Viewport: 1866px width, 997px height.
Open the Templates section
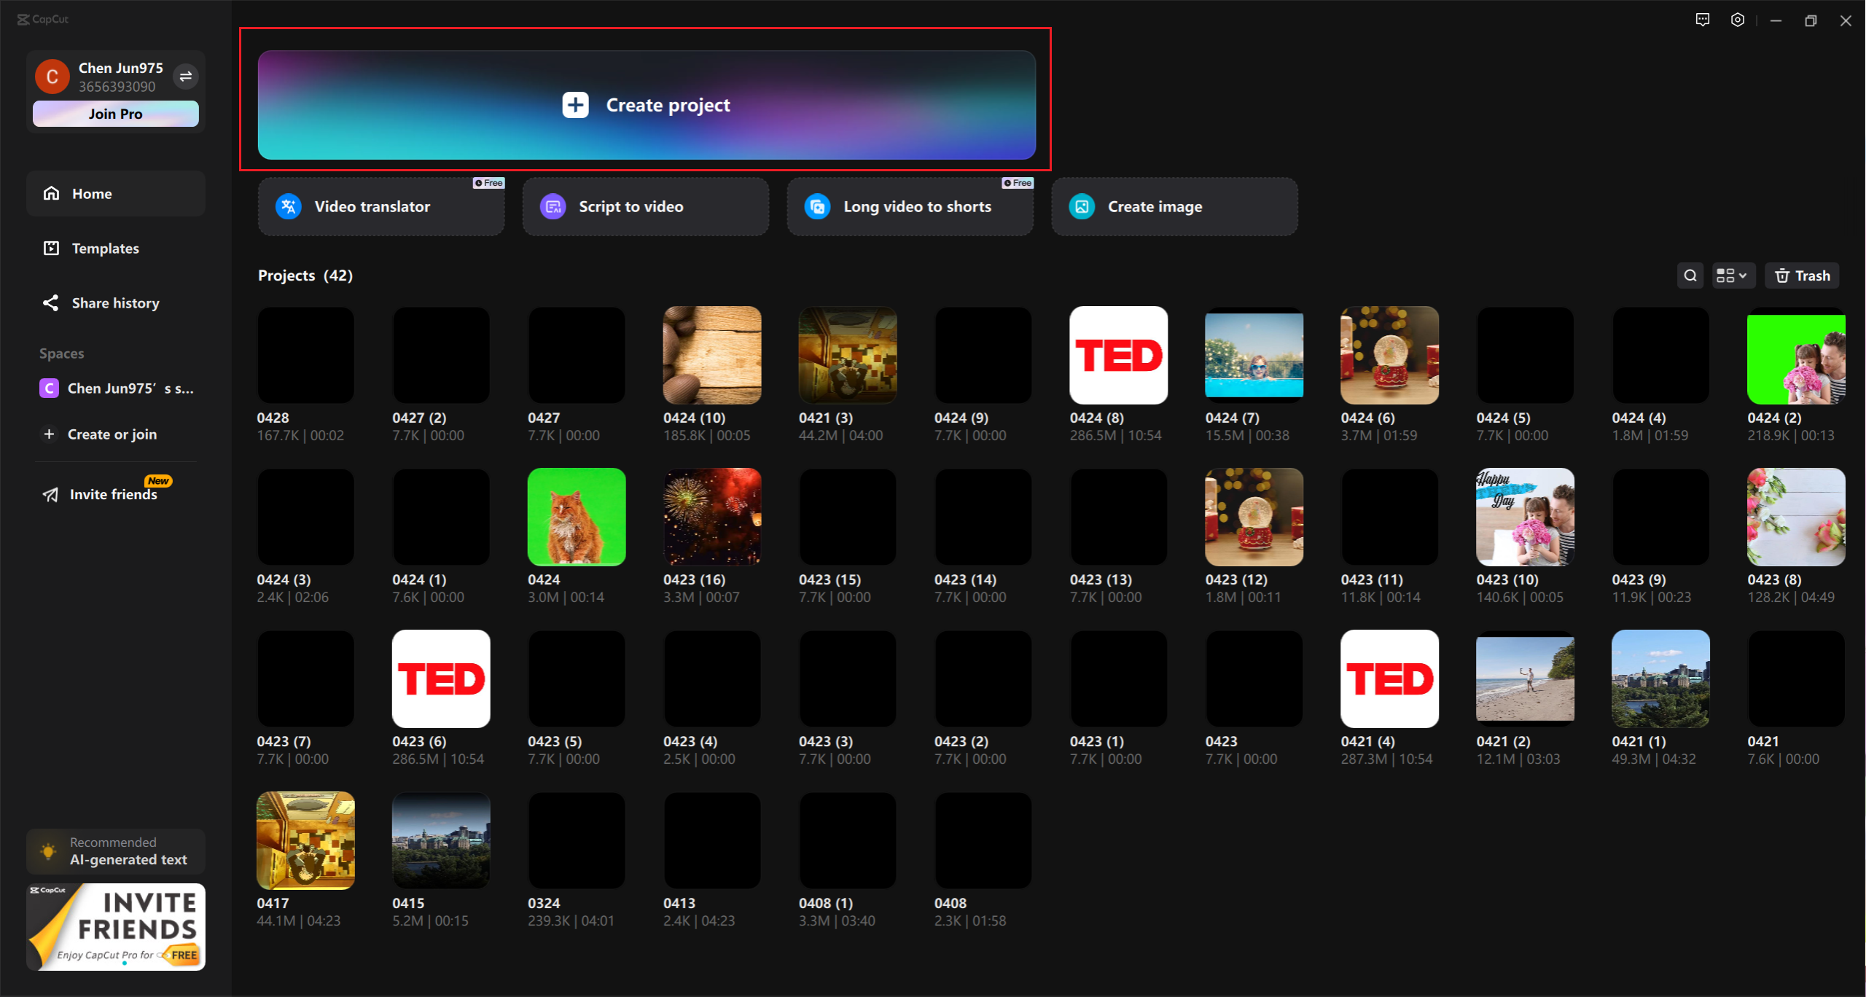point(105,247)
